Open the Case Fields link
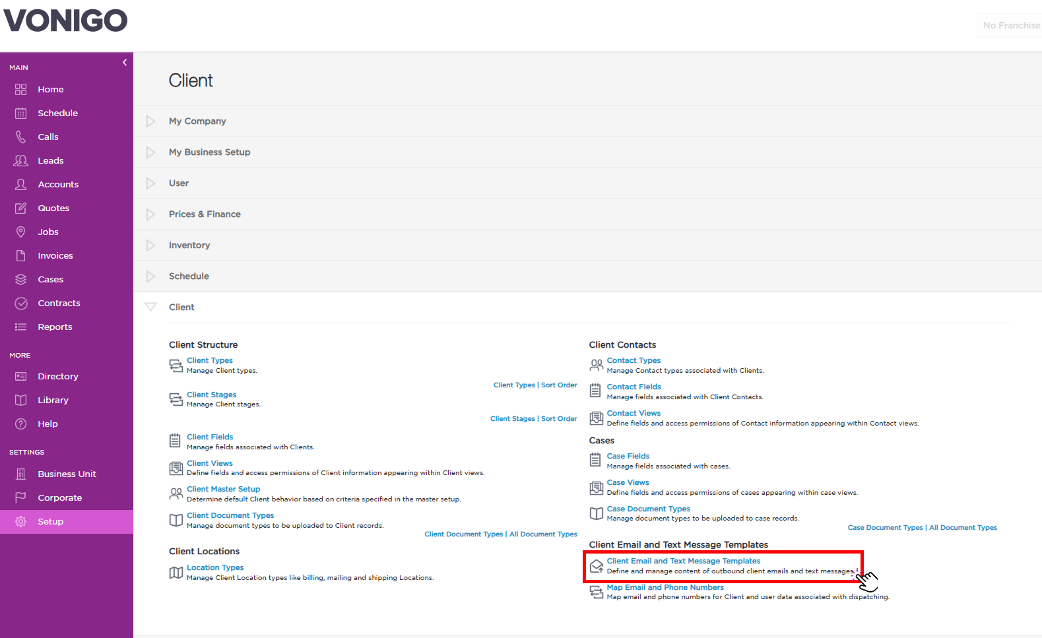Screen dimensions: 1042x638 (628, 456)
